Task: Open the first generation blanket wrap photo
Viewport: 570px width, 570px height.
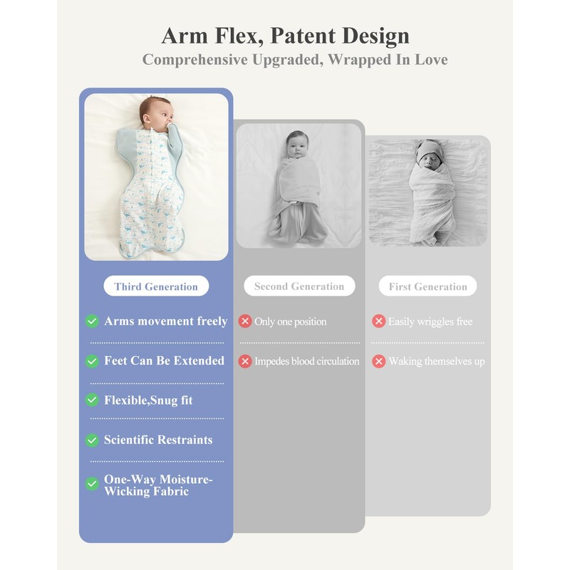Action: (427, 192)
